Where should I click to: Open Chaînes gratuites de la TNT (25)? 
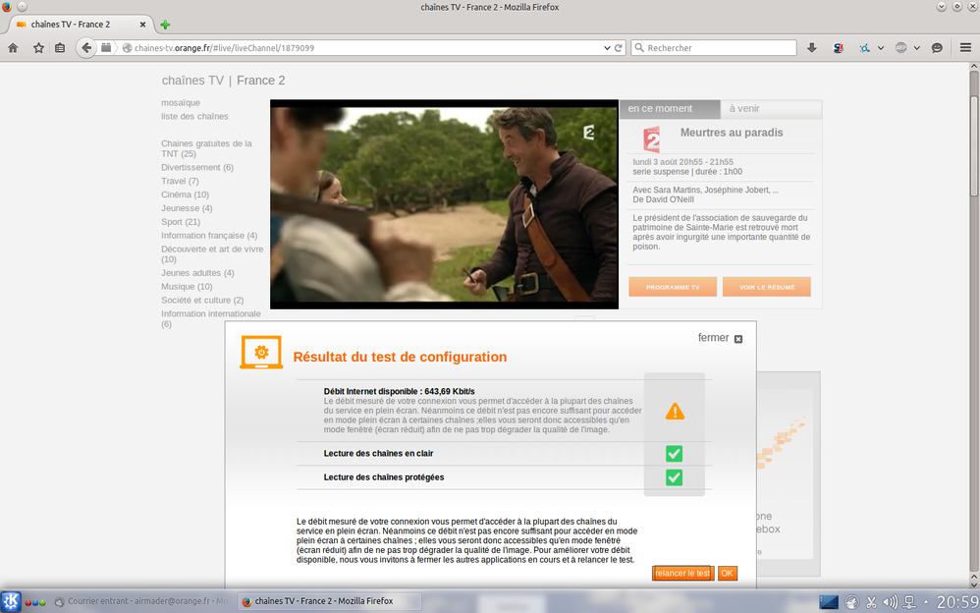206,148
